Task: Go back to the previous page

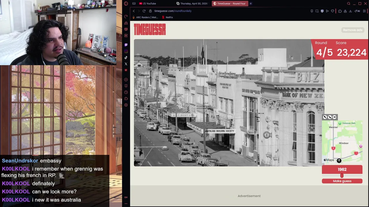Action: (134, 11)
